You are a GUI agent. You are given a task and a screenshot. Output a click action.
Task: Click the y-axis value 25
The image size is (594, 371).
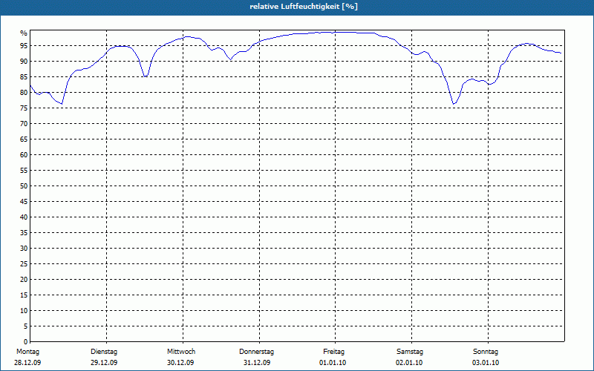[x=24, y=264]
